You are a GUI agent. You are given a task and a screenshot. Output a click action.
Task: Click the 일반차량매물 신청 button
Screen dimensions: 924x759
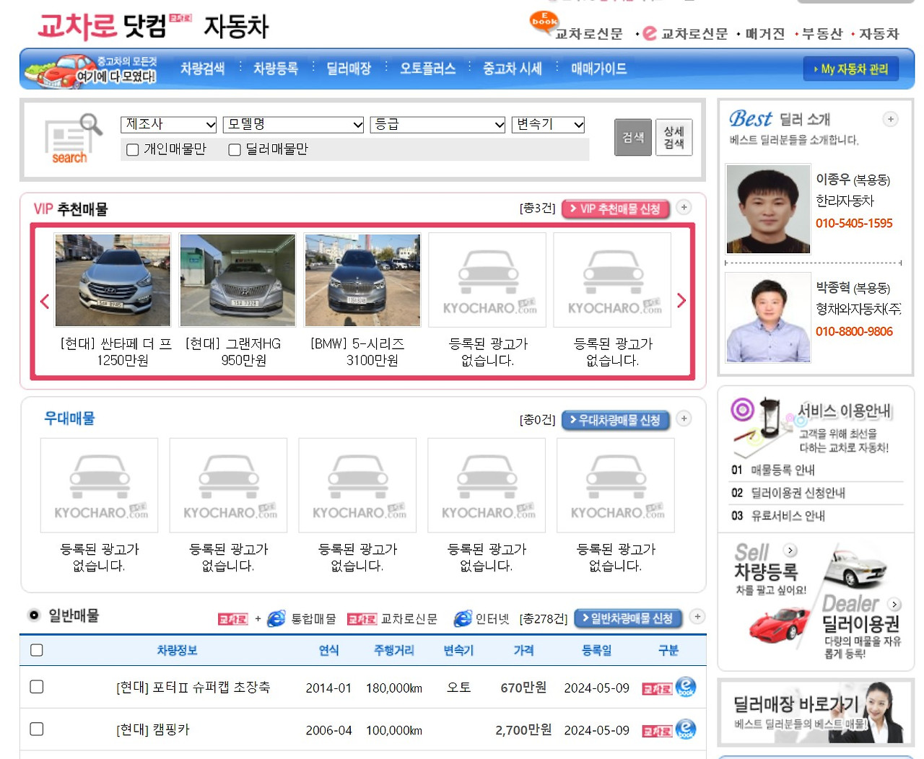click(629, 618)
